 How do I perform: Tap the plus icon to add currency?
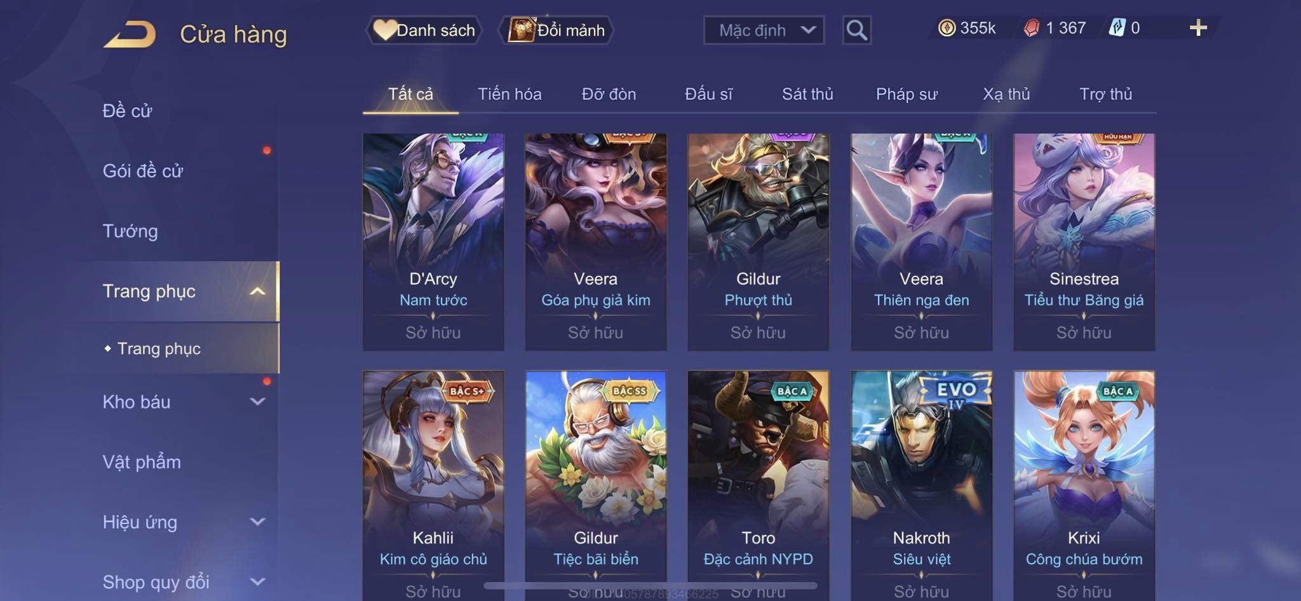tap(1198, 28)
